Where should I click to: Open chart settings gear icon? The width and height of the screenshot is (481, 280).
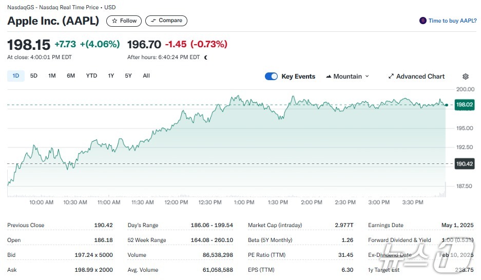click(x=466, y=77)
